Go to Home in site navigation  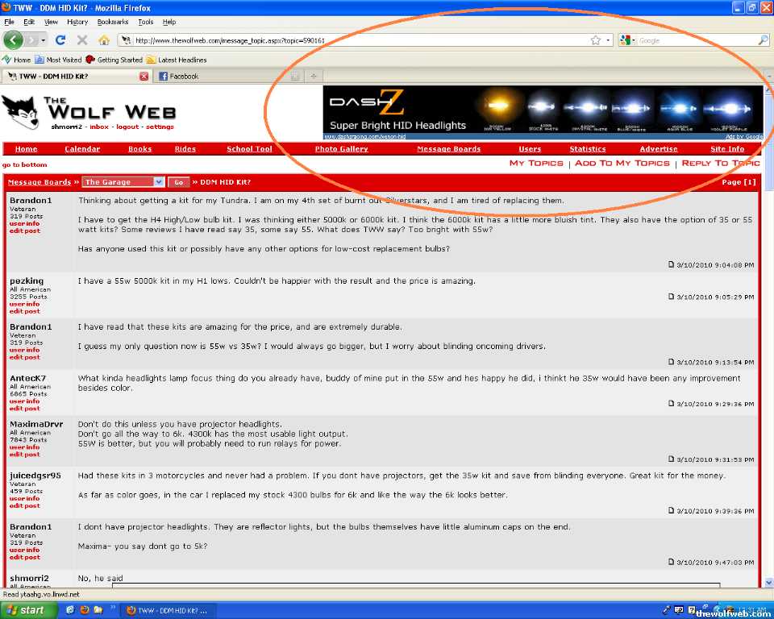tap(26, 148)
